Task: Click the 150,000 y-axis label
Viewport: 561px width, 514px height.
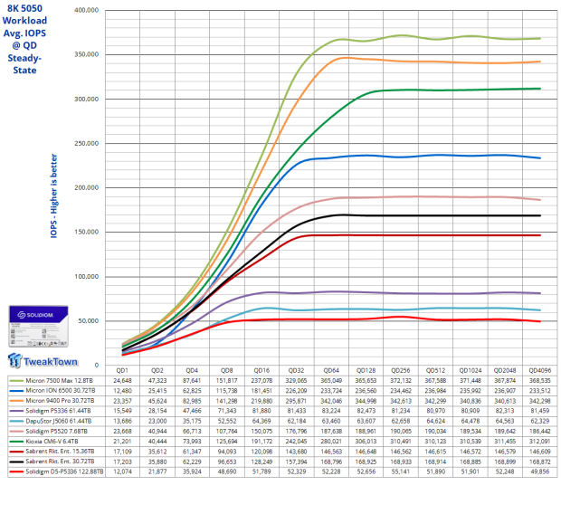Action: click(86, 232)
